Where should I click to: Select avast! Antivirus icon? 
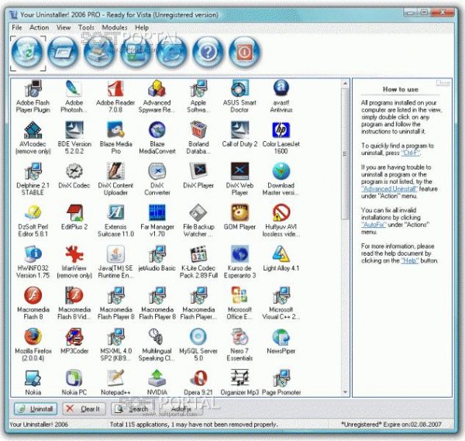pos(281,88)
